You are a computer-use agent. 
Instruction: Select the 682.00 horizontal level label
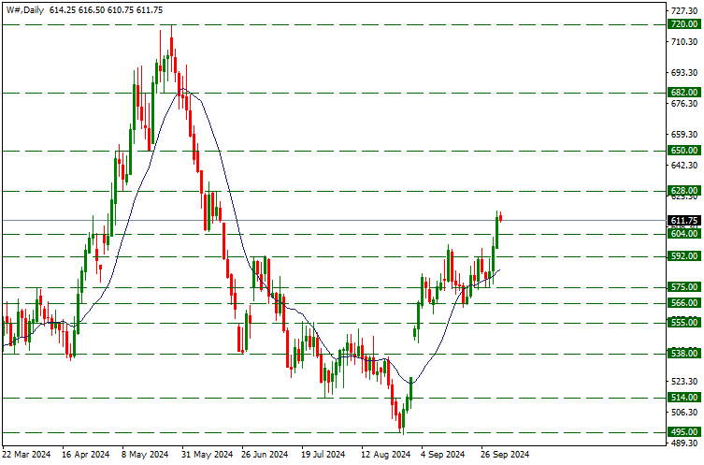[x=684, y=93]
